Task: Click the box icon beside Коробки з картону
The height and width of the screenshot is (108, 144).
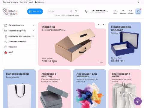Action: point(6,31)
